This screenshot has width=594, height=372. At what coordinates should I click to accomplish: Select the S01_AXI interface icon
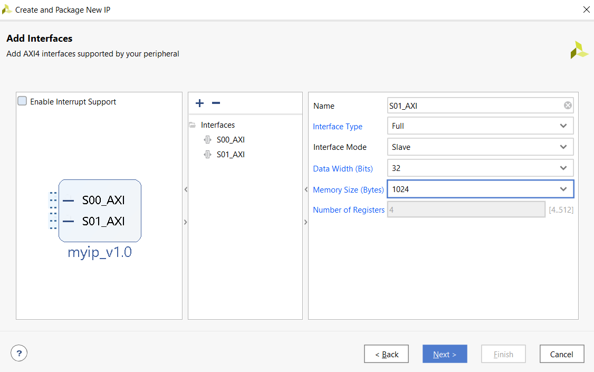point(208,154)
